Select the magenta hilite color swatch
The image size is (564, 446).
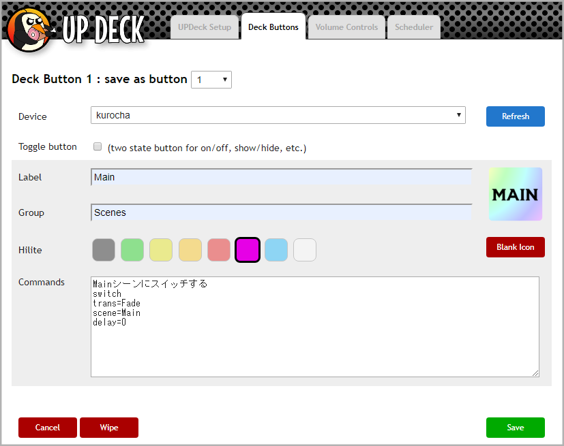248,250
